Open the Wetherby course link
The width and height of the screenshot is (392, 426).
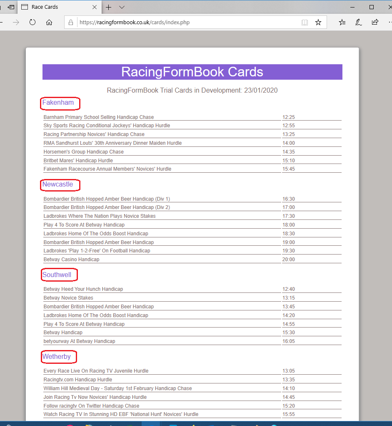pyautogui.click(x=56, y=356)
